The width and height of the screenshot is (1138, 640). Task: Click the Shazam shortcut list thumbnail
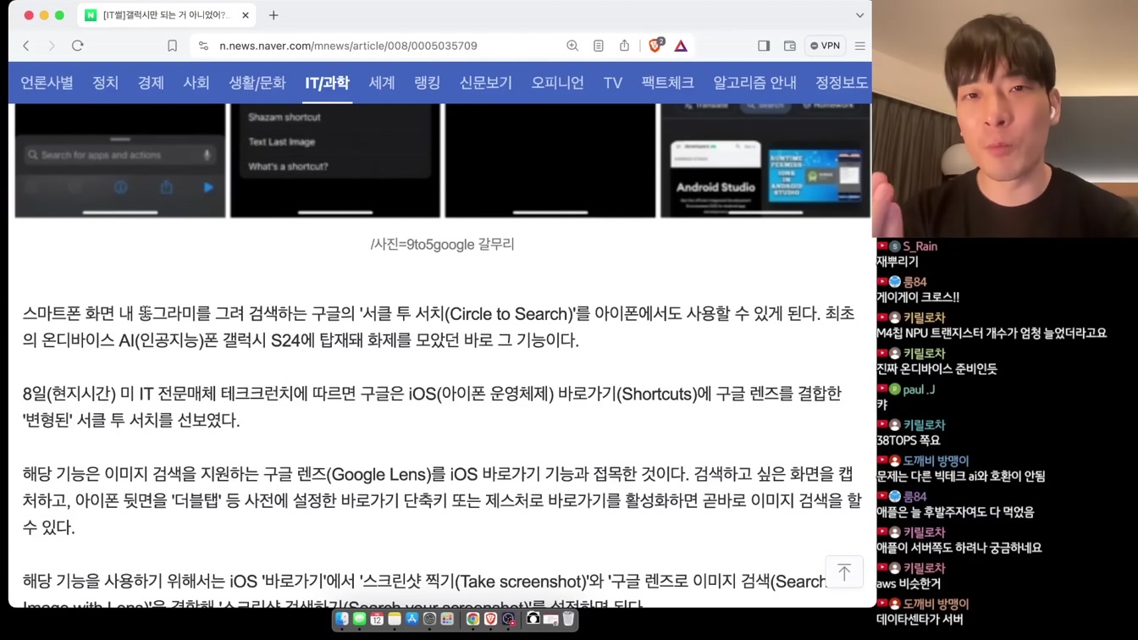coord(335,160)
